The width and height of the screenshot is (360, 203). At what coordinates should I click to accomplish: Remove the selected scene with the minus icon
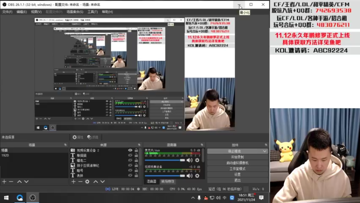11,182
